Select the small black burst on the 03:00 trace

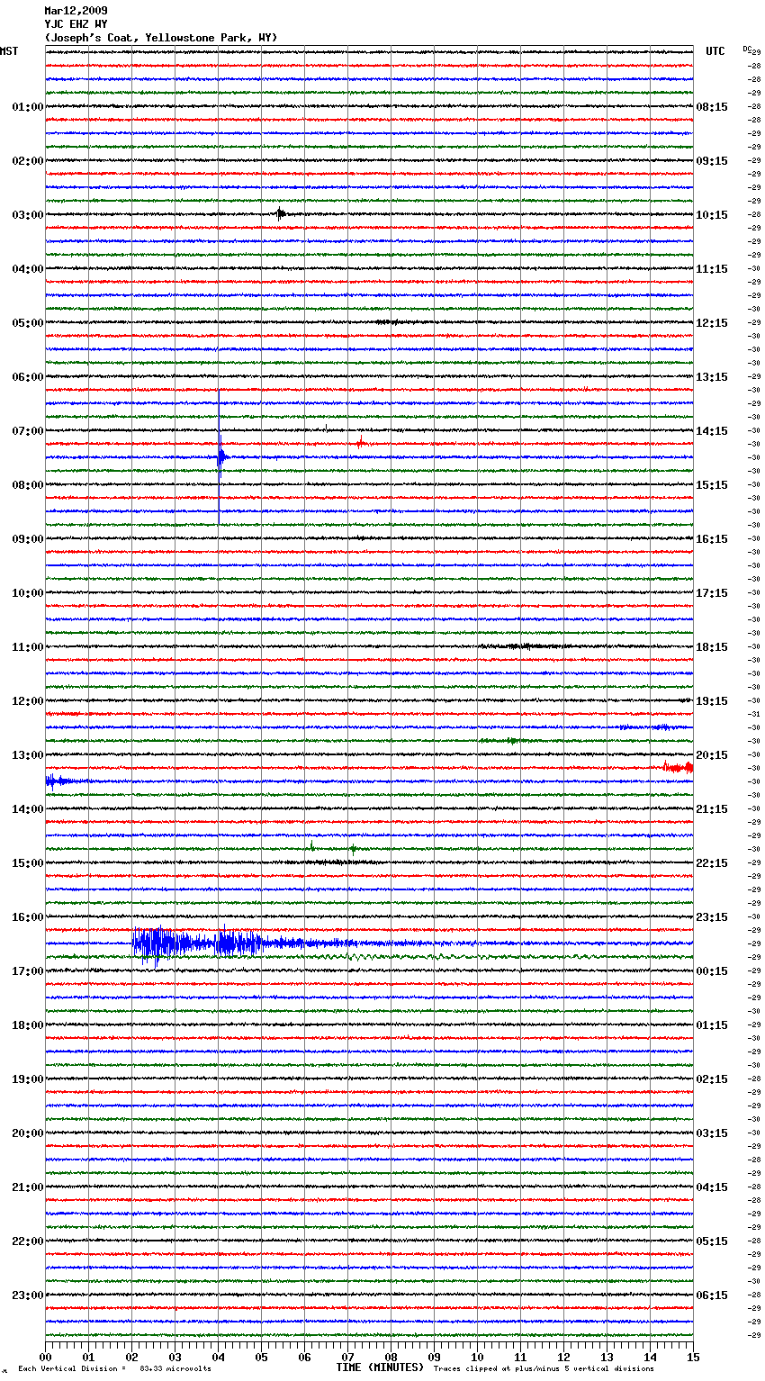(x=281, y=214)
